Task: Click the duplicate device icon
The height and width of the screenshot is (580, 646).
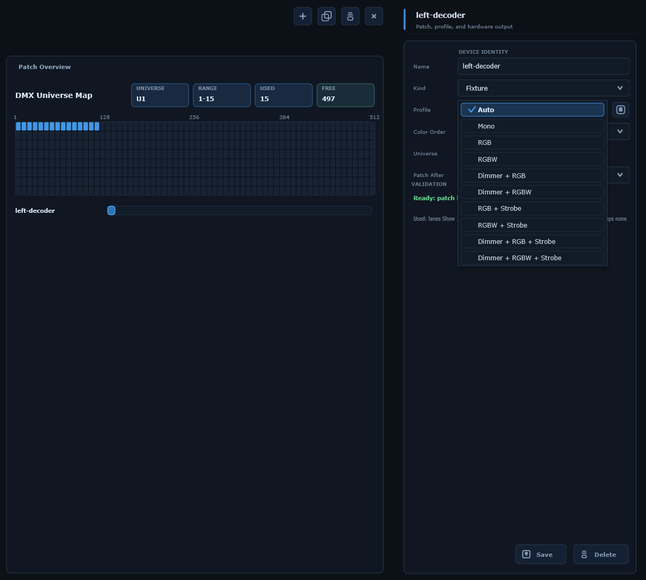Action: tap(326, 16)
